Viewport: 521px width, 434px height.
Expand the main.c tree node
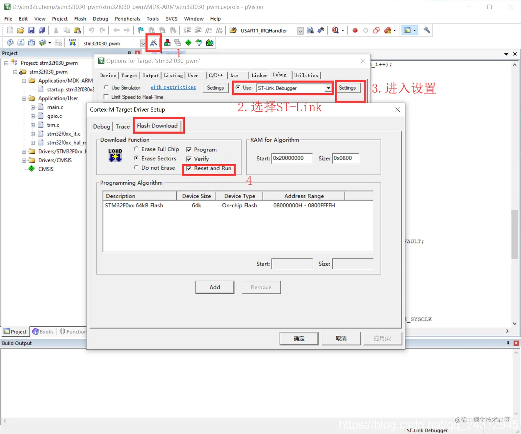[x=33, y=107]
